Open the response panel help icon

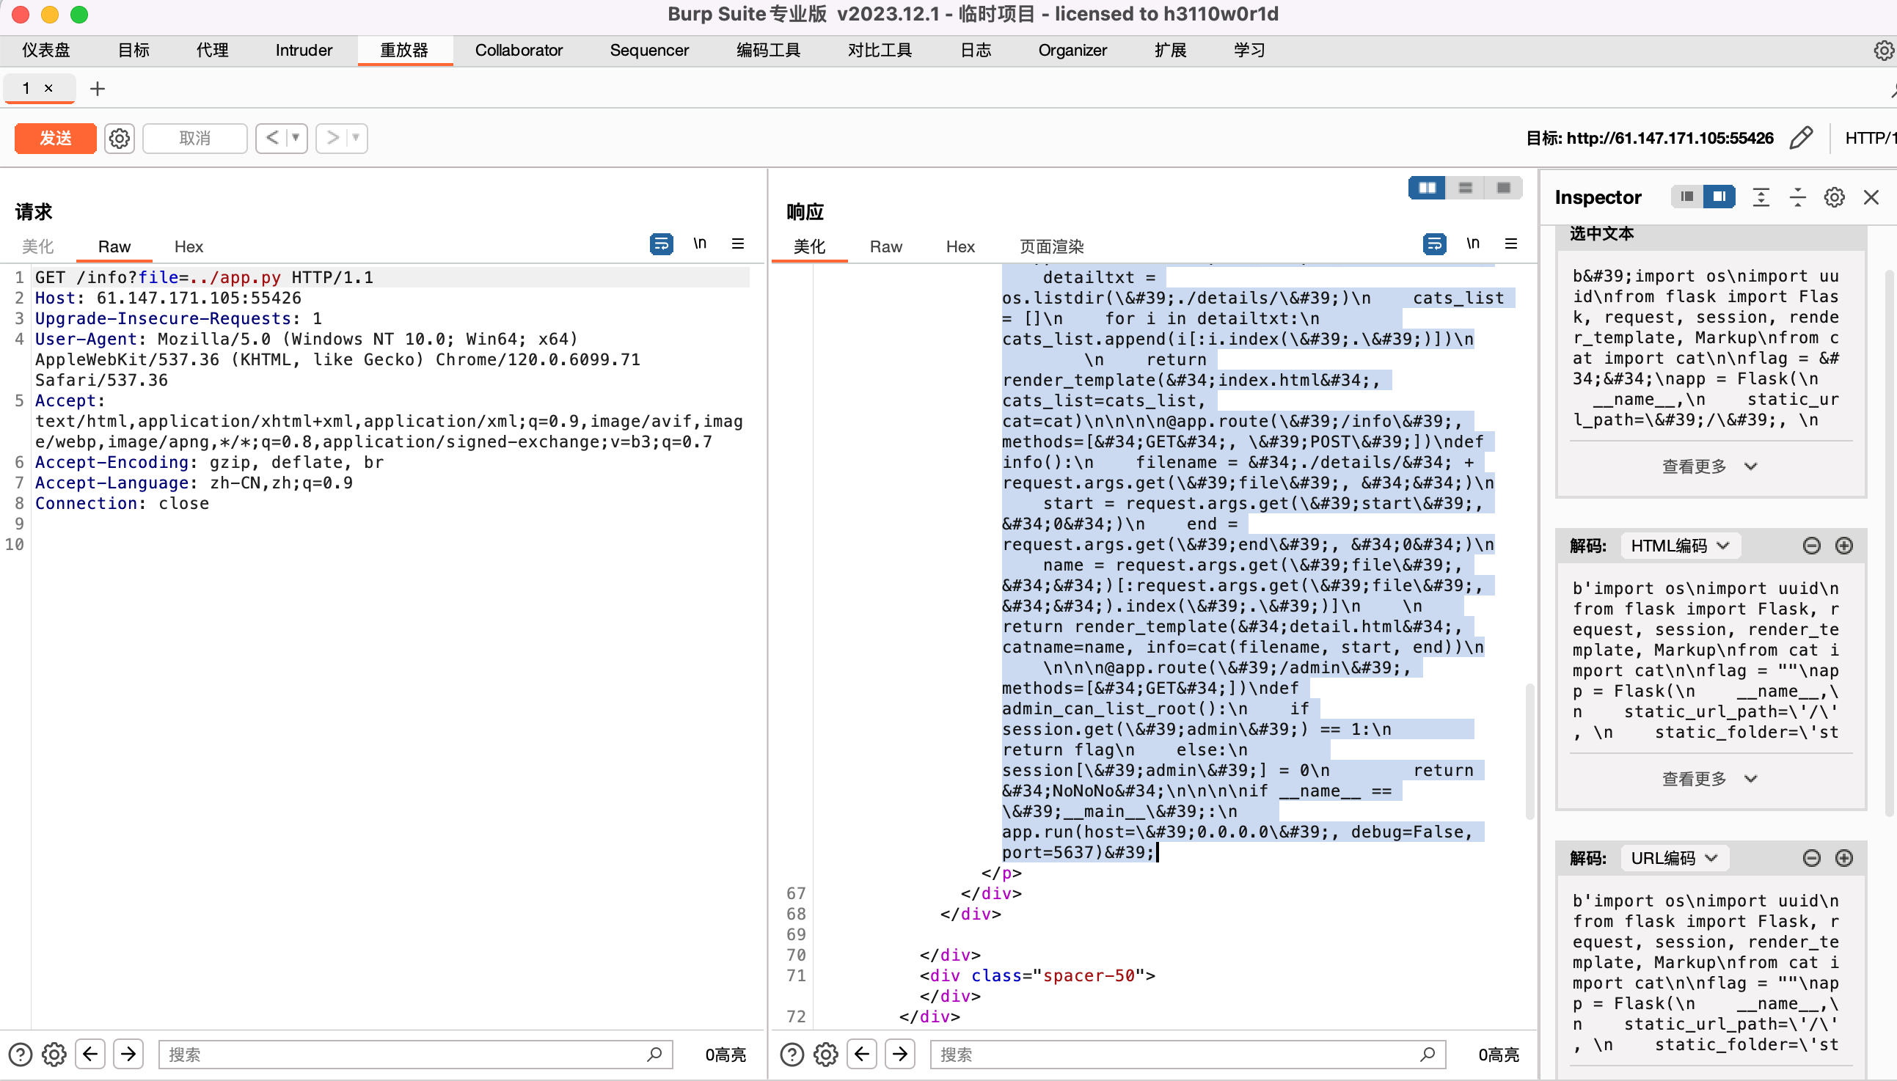[x=792, y=1054]
